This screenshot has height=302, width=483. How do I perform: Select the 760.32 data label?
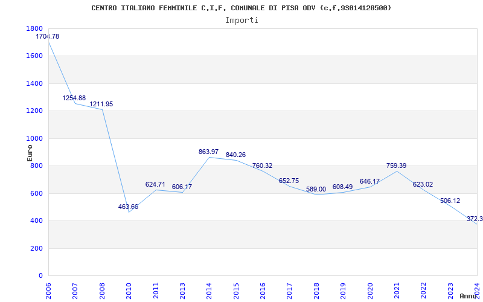(x=263, y=165)
